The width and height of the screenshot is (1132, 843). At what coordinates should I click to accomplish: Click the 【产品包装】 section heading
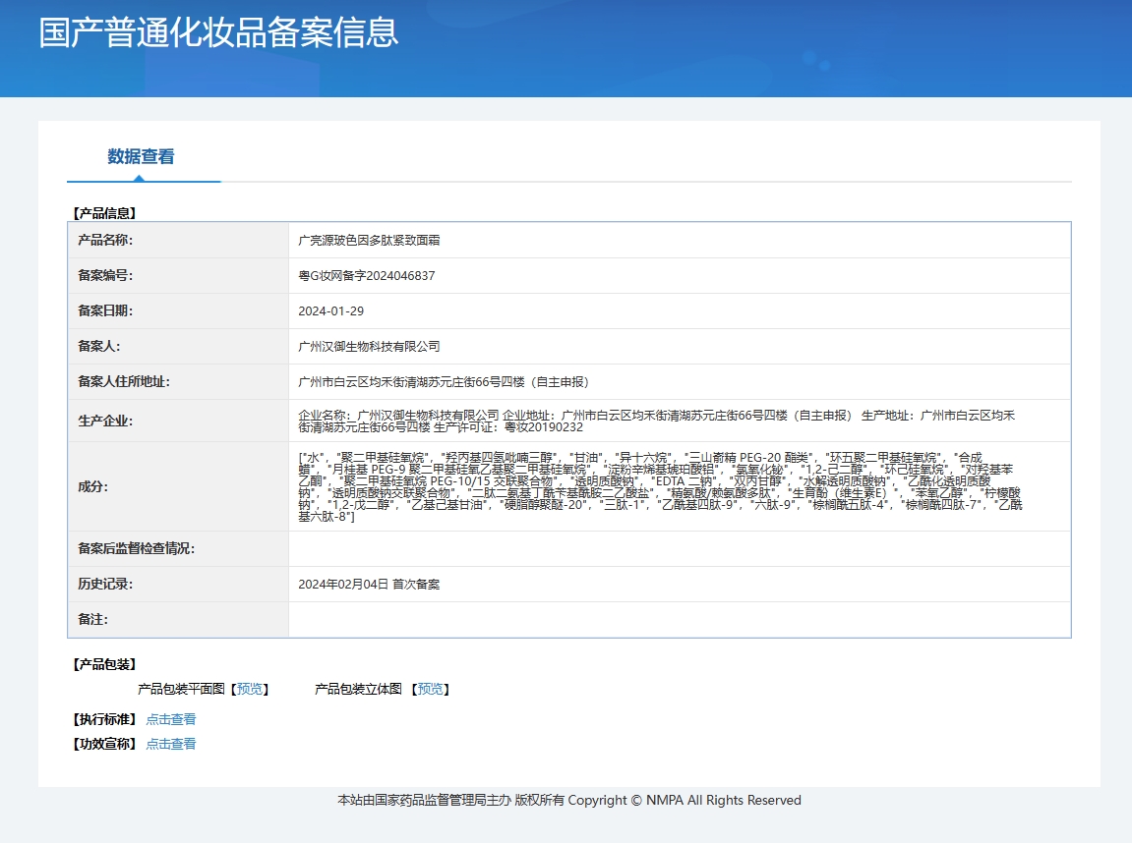point(104,665)
